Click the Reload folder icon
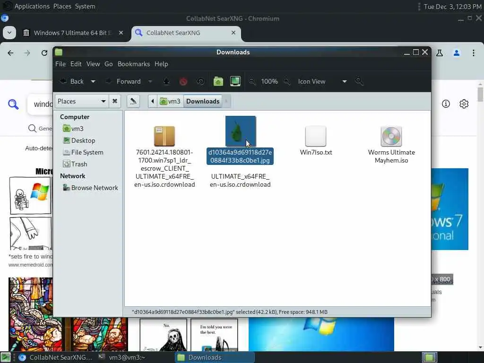484x363 pixels. pyautogui.click(x=200, y=81)
